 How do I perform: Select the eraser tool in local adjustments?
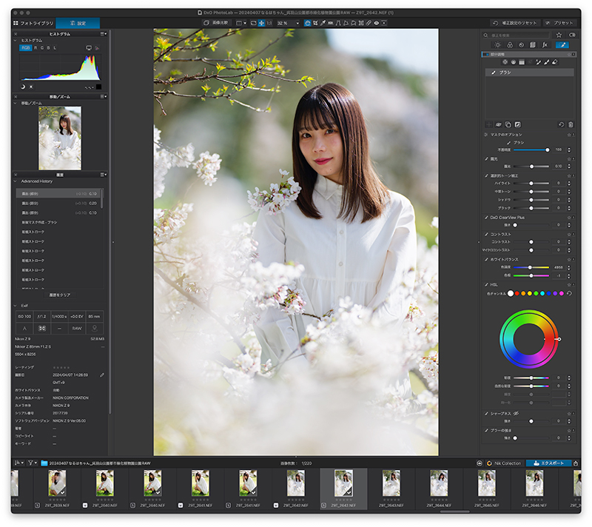coord(555,62)
